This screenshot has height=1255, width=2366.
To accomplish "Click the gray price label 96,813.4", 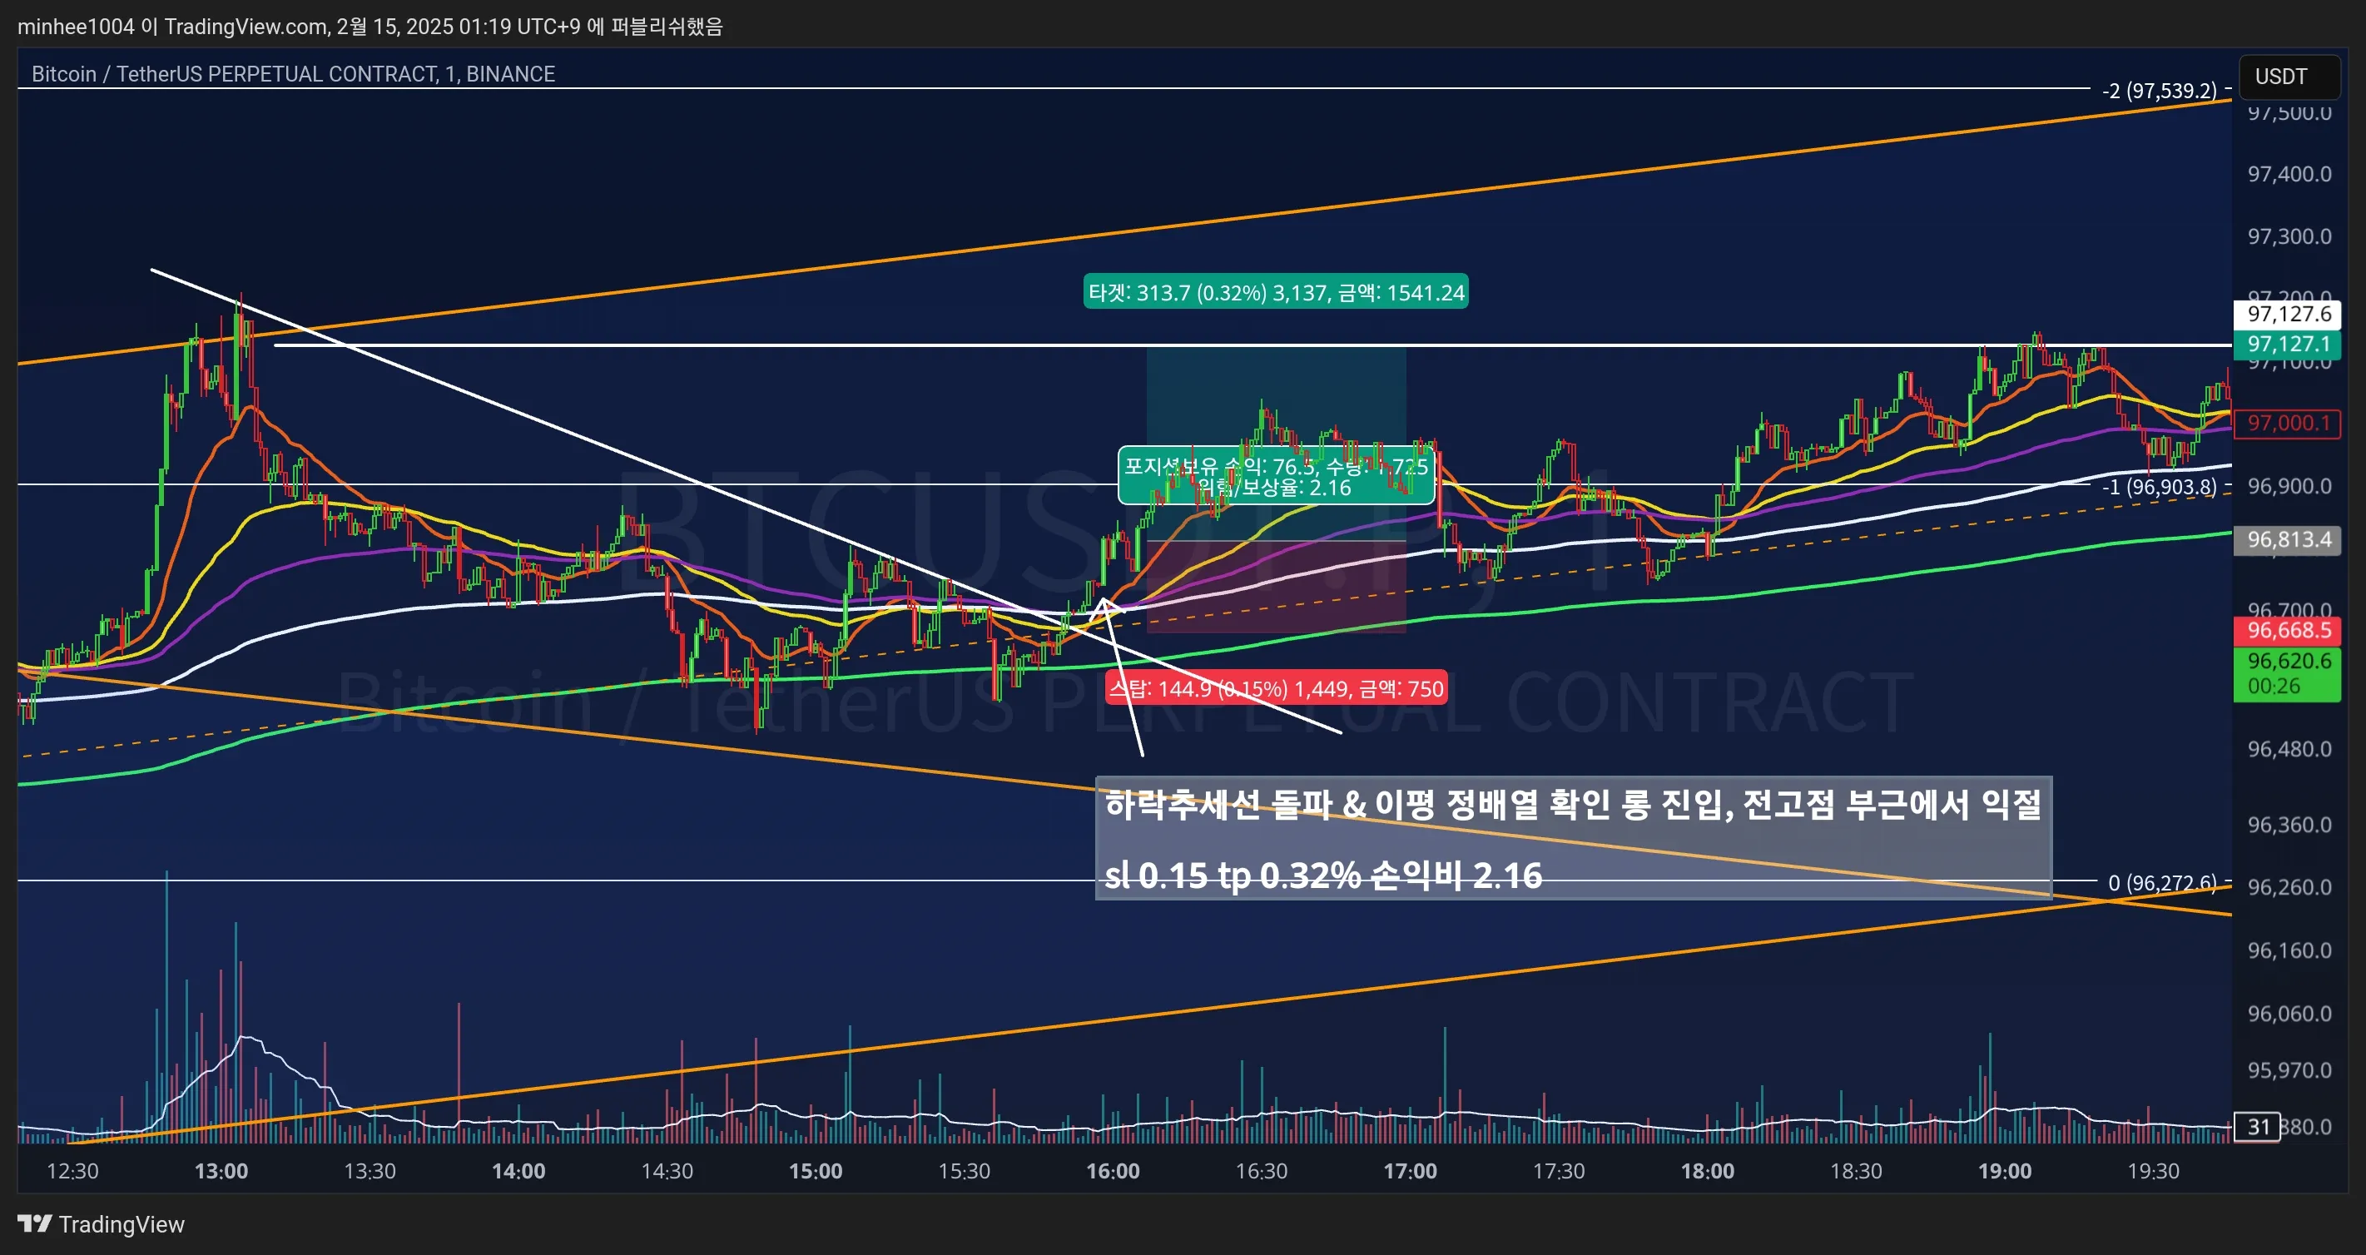I will tap(2288, 539).
